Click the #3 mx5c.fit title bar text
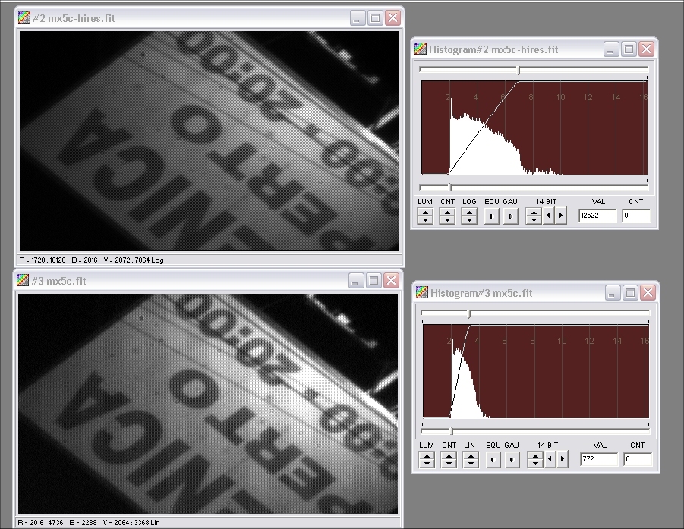The image size is (684, 529). coord(59,281)
